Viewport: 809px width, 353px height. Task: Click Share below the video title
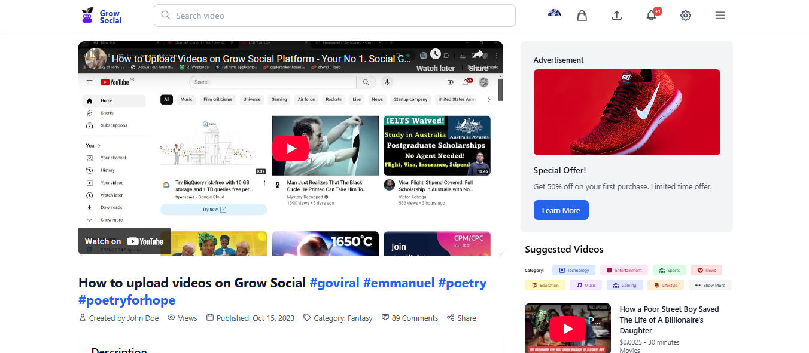[461, 318]
